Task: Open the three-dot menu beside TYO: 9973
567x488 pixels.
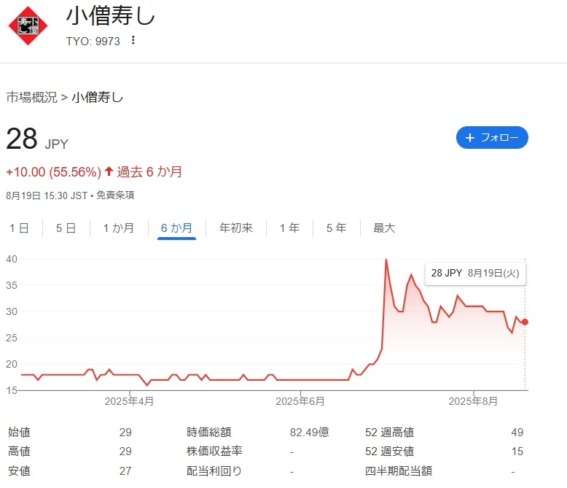Action: point(133,41)
